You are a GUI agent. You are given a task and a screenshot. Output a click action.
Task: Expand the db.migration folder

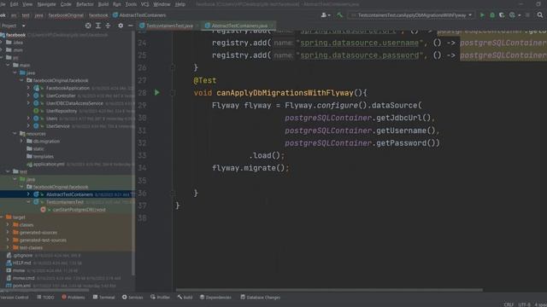click(x=21, y=142)
